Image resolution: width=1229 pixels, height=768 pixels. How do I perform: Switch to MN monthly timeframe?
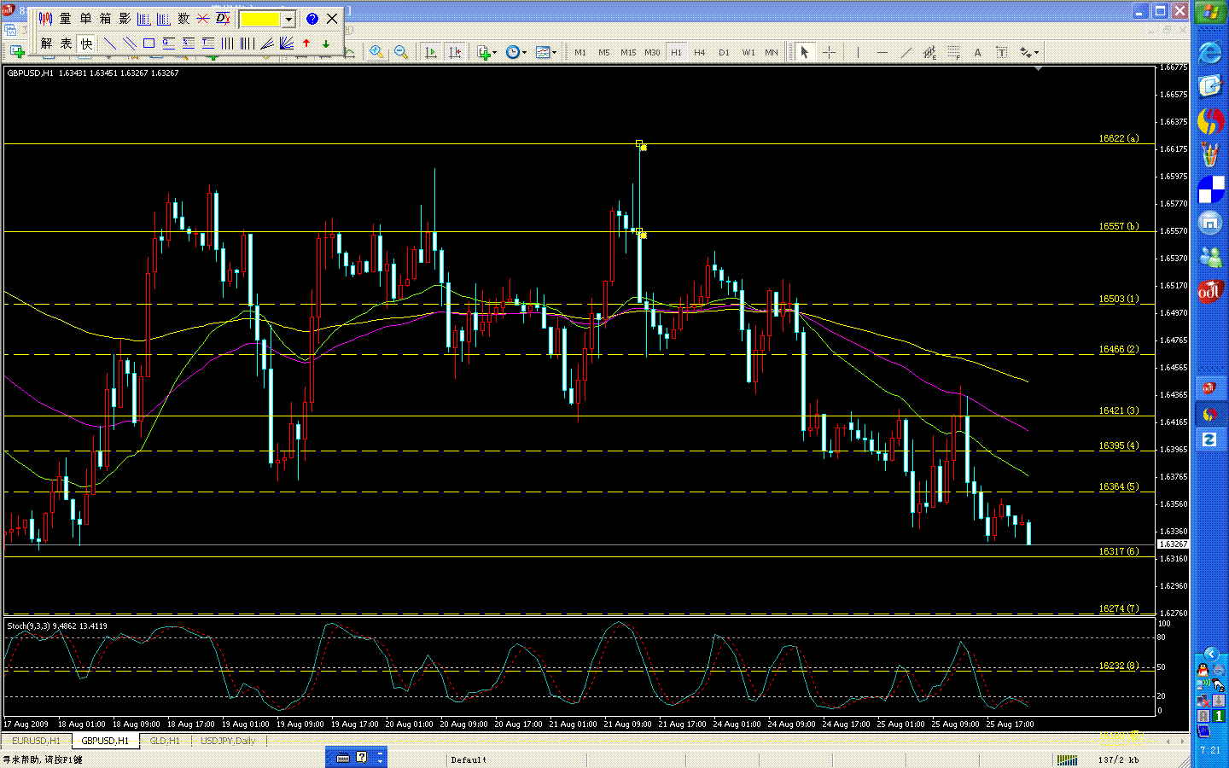(772, 52)
